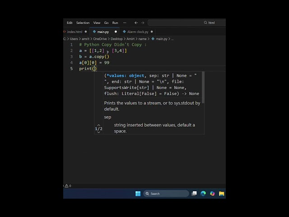Click the 'sep' parameter heading in tooltip
This screenshot has height=217, width=289.
(107, 117)
